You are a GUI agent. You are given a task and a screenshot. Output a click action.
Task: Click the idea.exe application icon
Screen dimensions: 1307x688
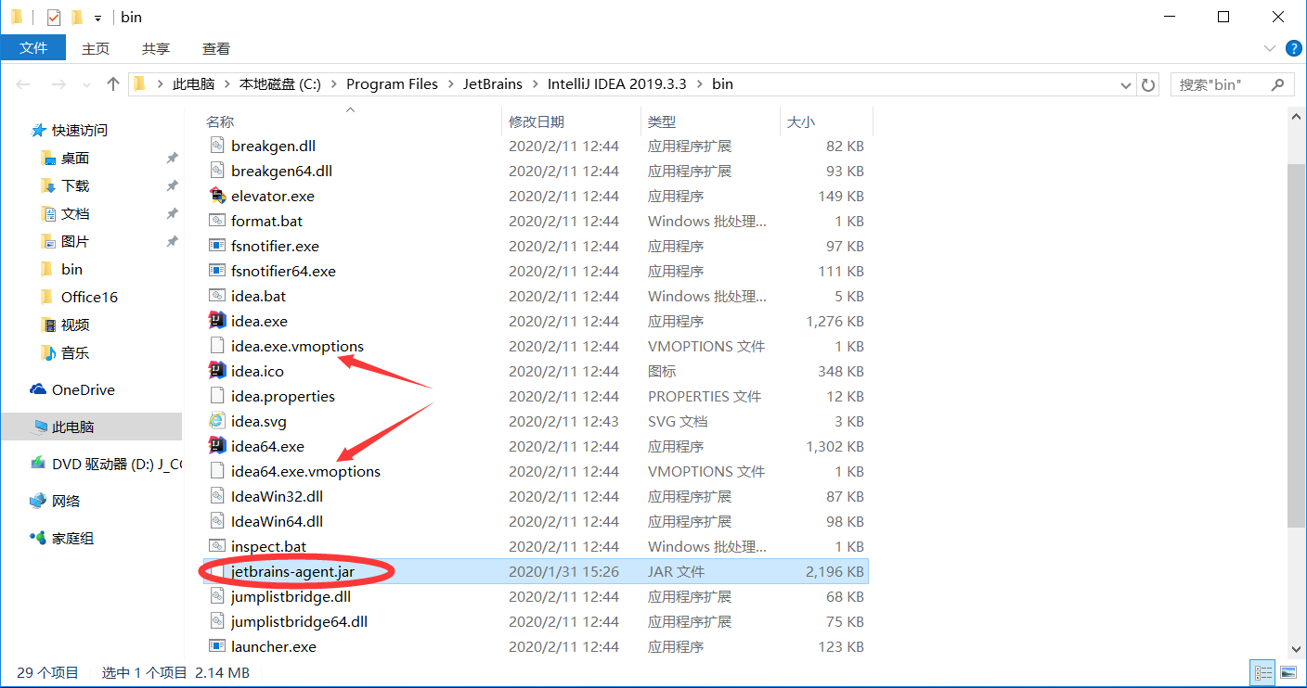[217, 321]
